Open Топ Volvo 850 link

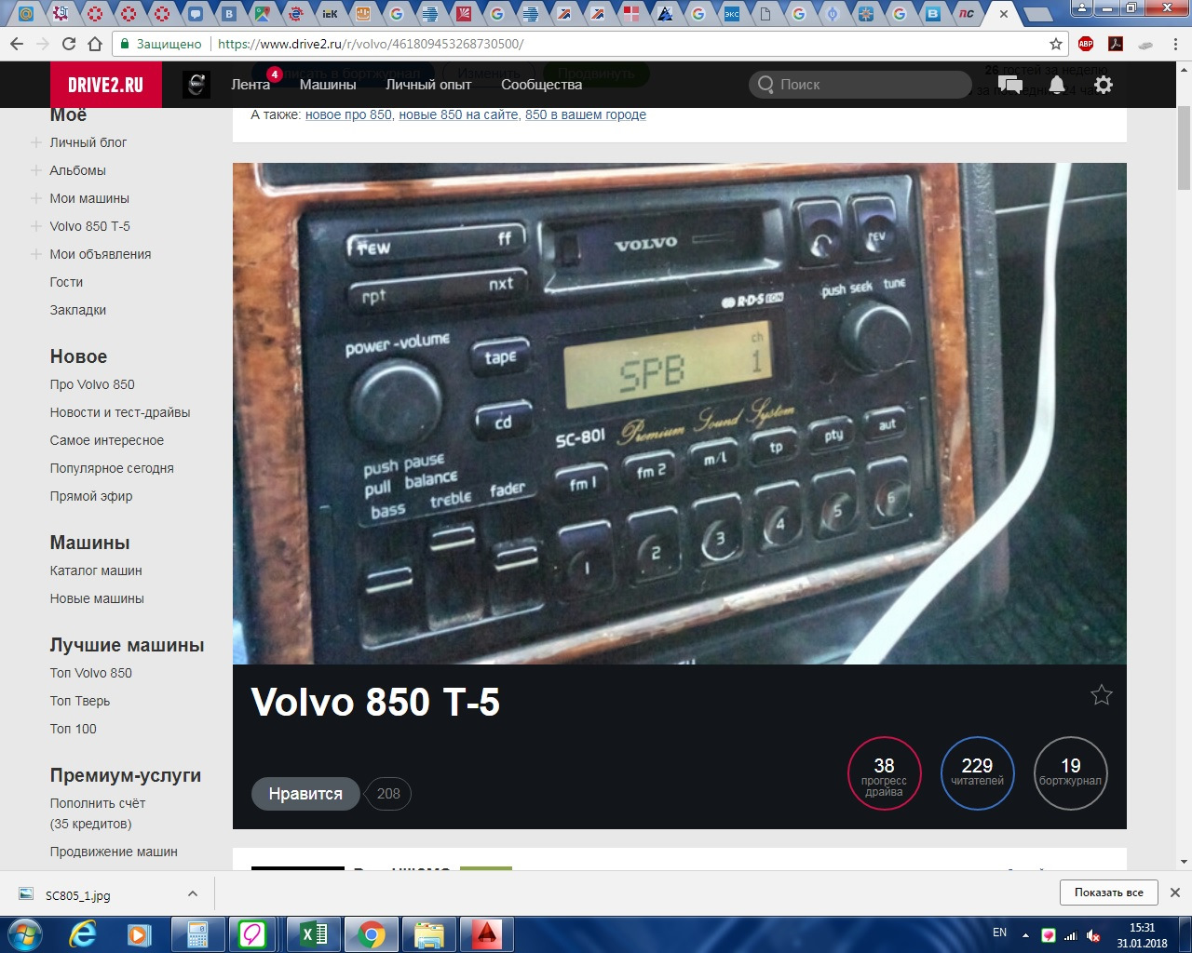91,673
